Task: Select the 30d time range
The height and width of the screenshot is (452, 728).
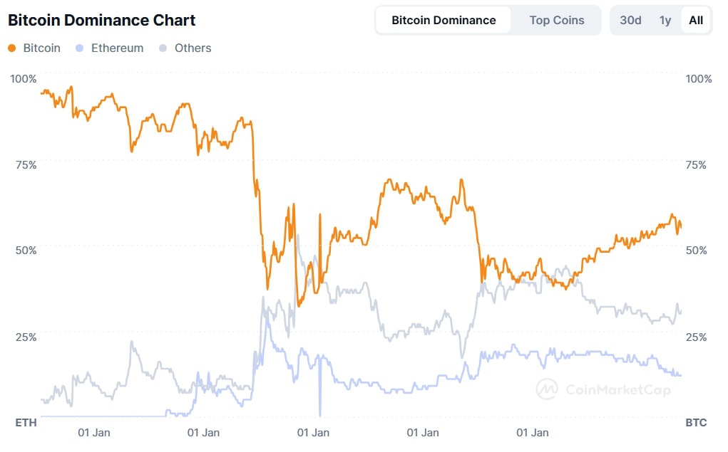Action: (630, 21)
